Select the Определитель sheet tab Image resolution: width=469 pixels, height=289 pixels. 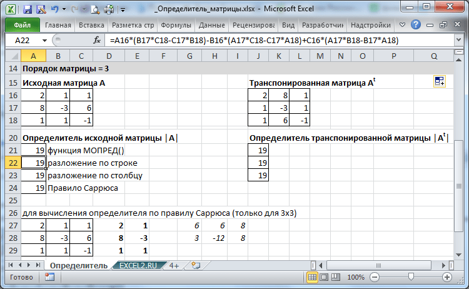pos(79,266)
